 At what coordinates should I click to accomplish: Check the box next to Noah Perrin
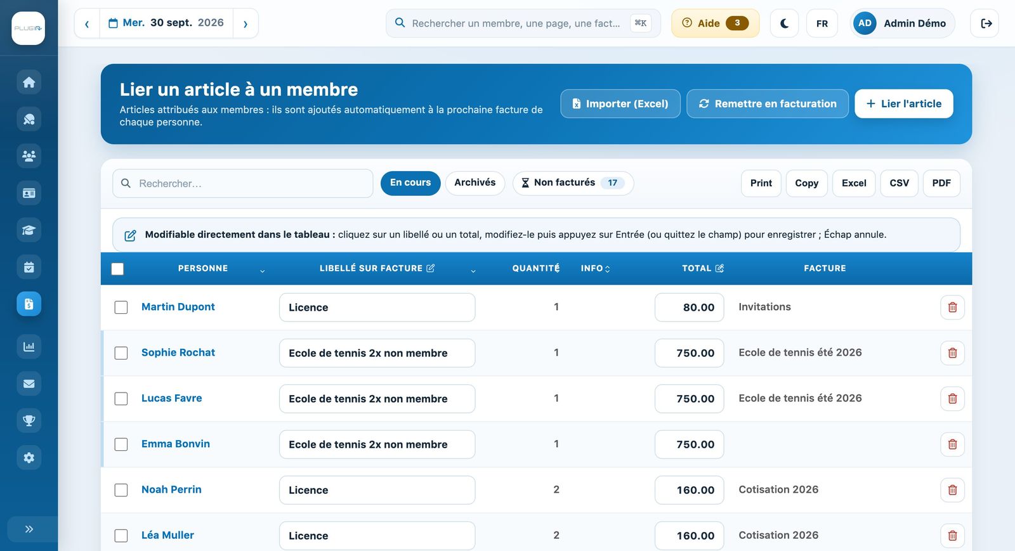[121, 490]
